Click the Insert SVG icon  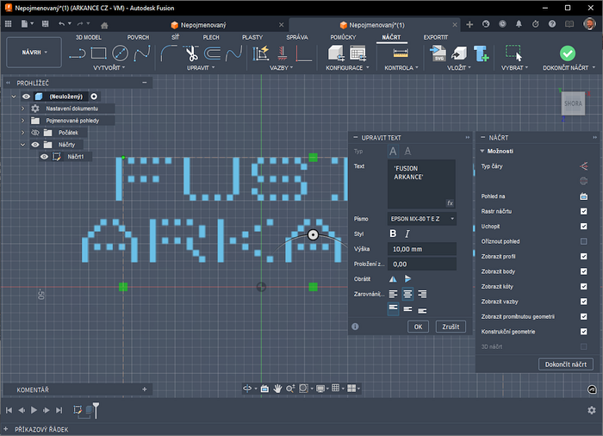[x=438, y=53]
